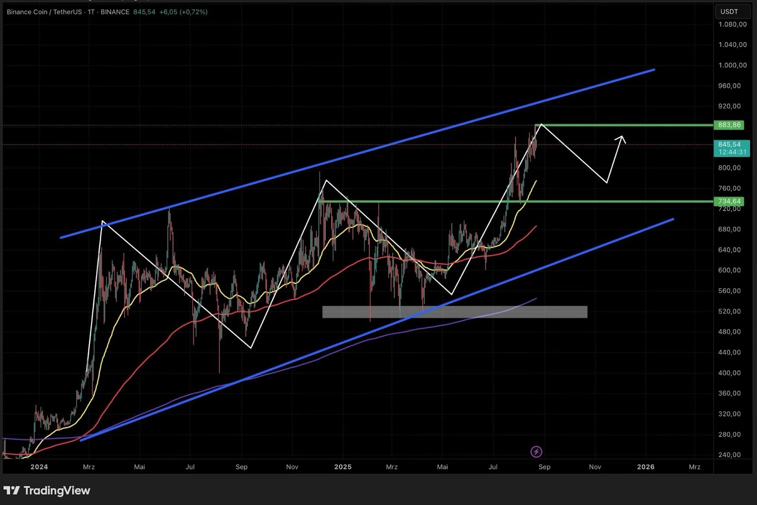
Task: Click the Nov label before 2026
Action: (595, 467)
